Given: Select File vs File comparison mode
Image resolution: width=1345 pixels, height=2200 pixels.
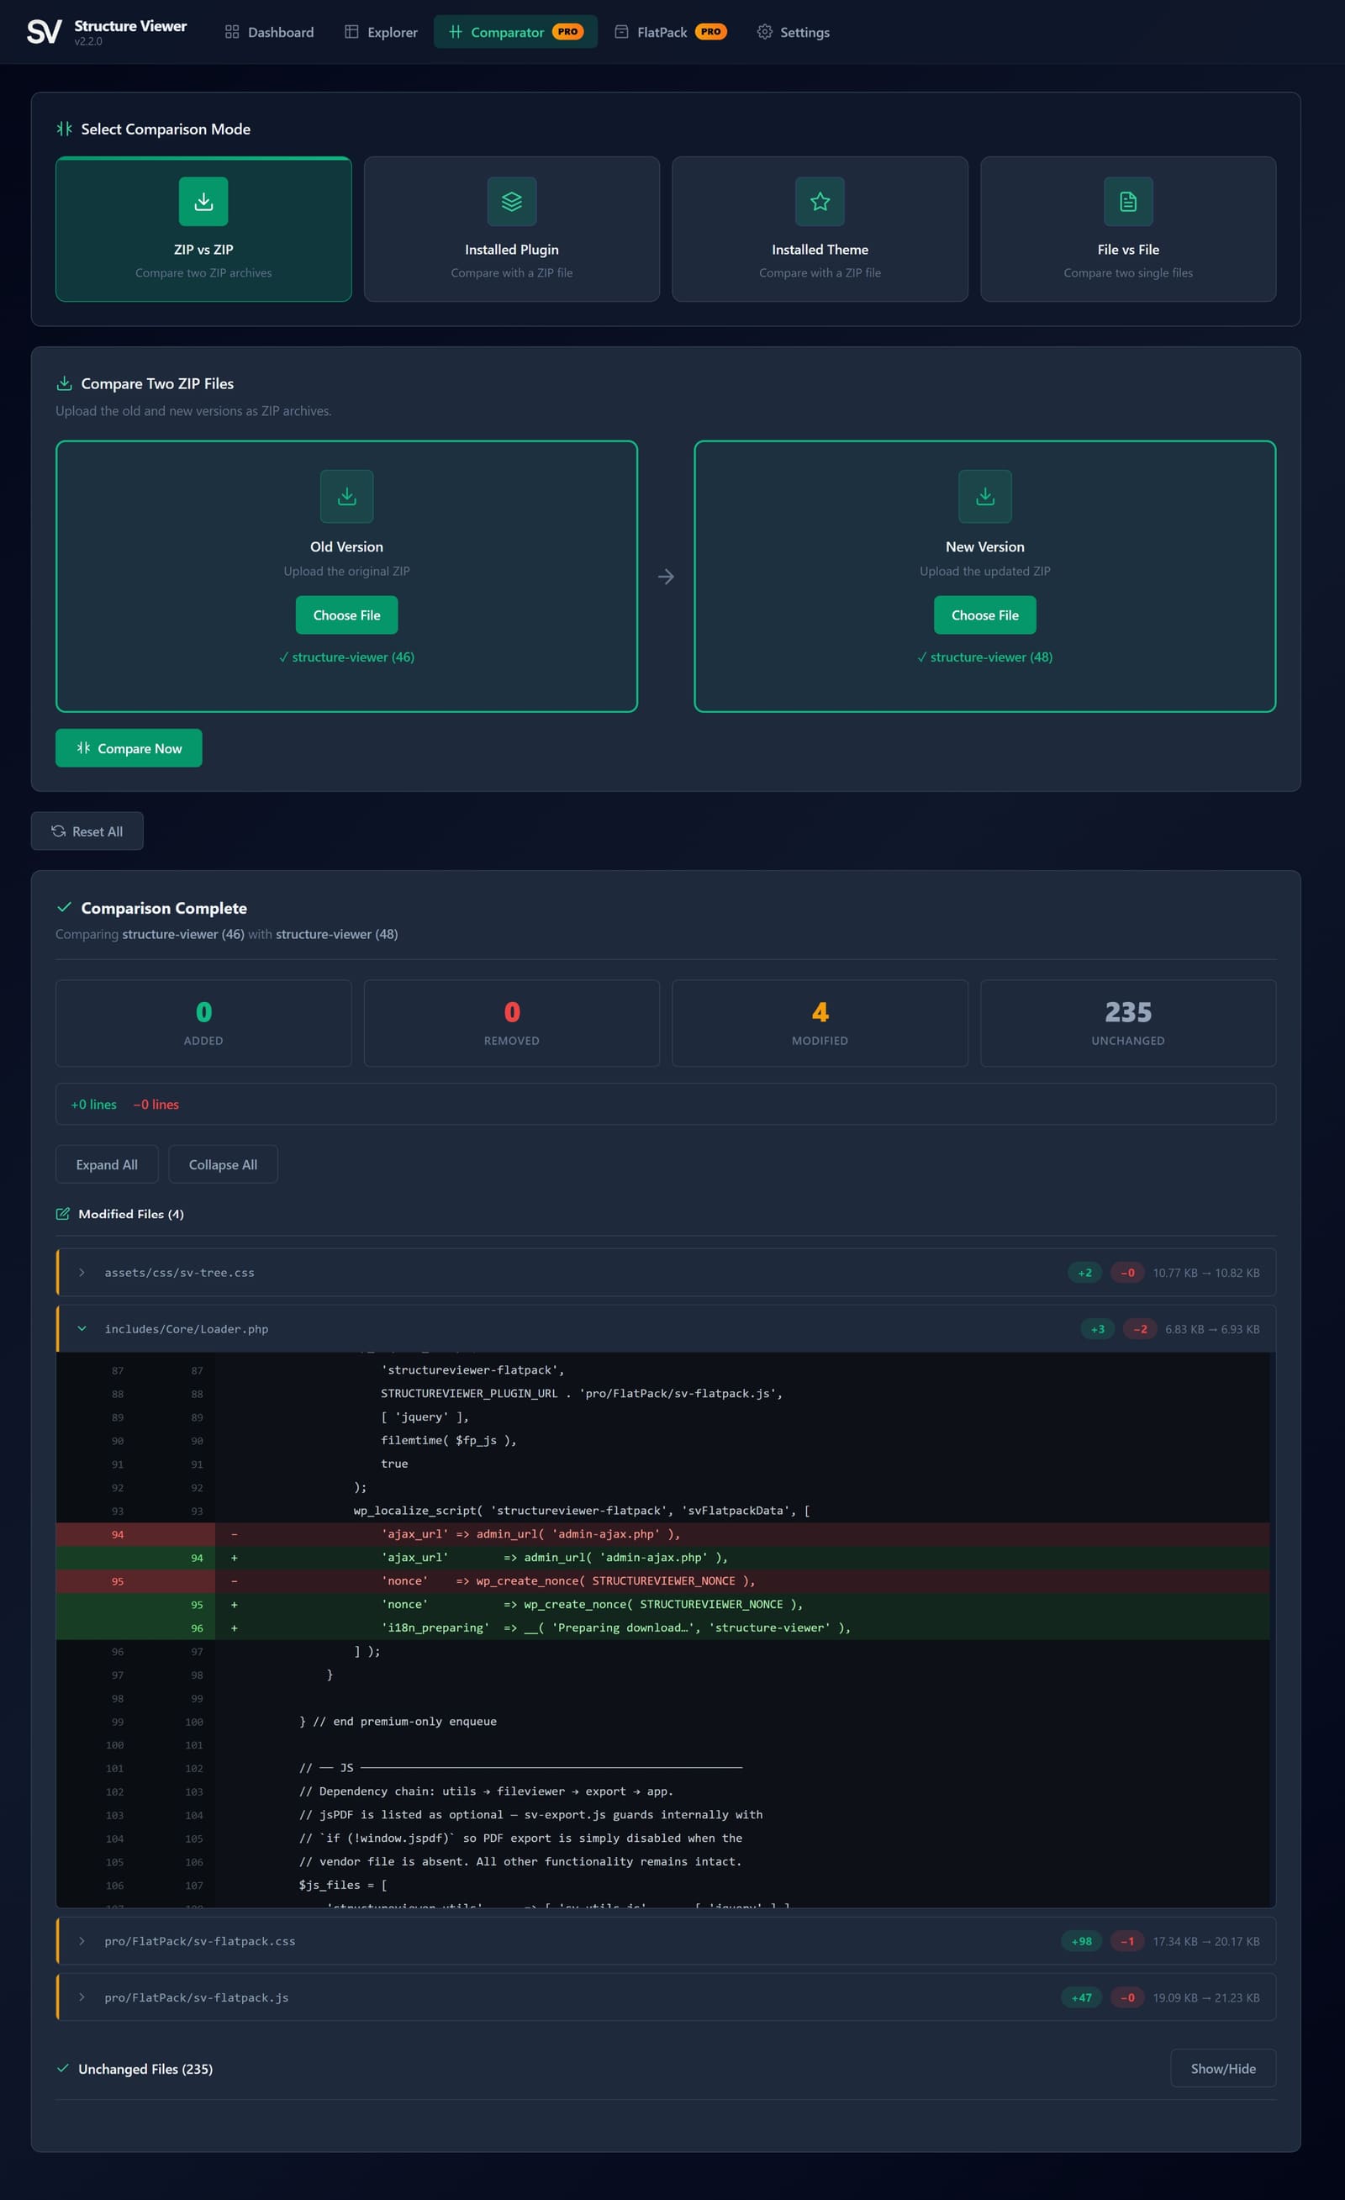Looking at the screenshot, I should [1128, 229].
